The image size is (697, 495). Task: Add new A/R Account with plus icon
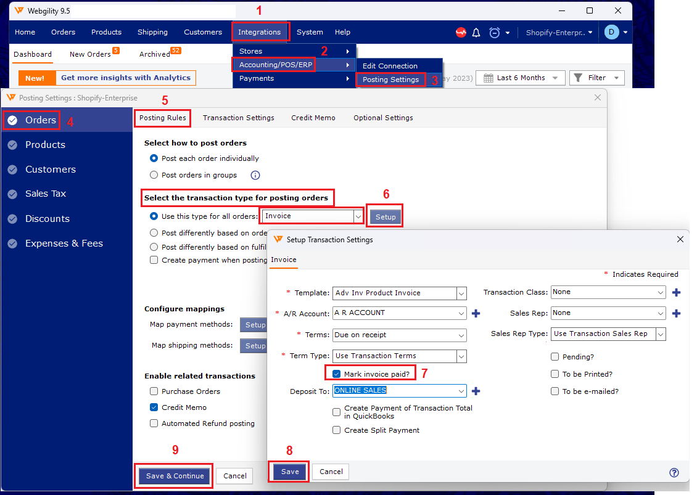(476, 313)
